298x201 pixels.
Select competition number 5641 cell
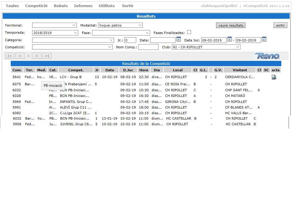pos(17,77)
